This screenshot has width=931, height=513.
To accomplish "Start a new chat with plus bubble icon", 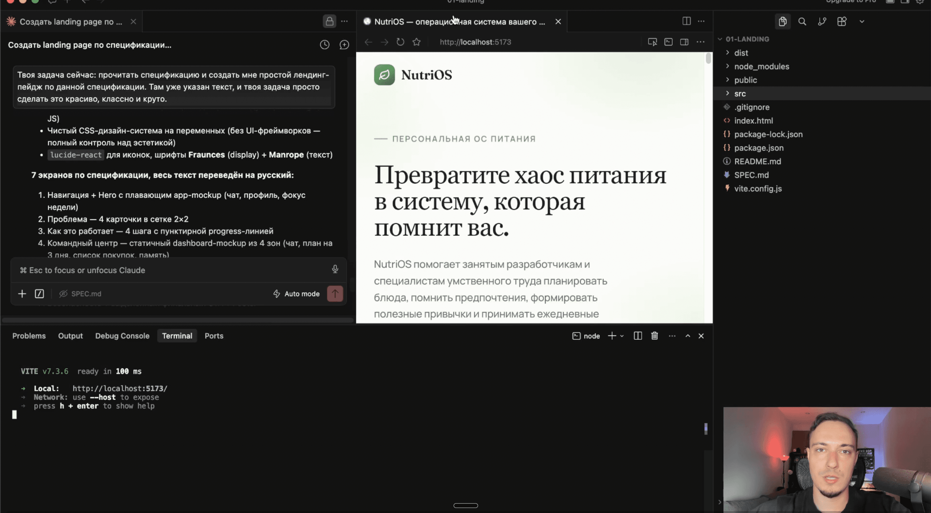I will pyautogui.click(x=344, y=45).
